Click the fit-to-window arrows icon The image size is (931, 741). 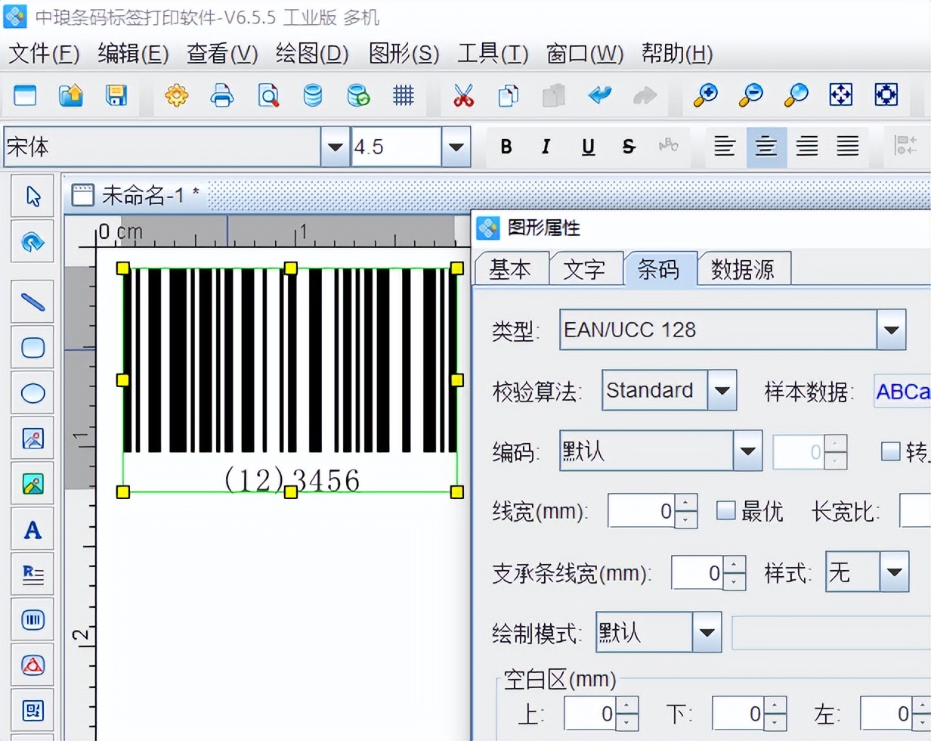841,95
